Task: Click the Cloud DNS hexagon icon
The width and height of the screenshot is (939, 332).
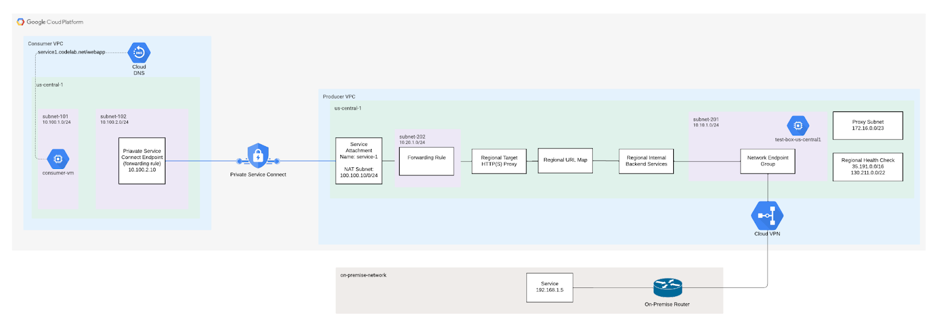Action: pyautogui.click(x=139, y=53)
